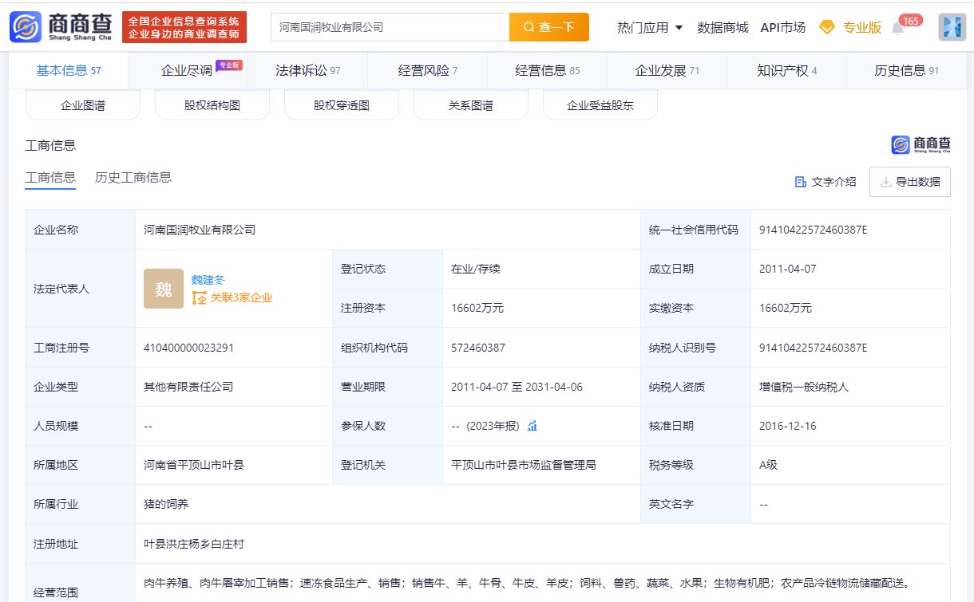The height and width of the screenshot is (602, 974).
Task: Click 其他有限责任公司 company type
Action: click(188, 387)
